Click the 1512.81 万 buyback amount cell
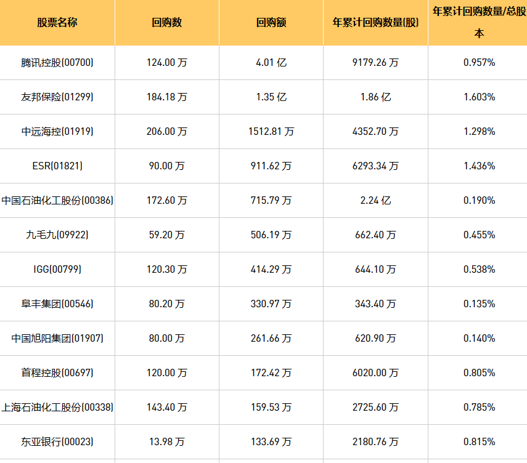This screenshot has height=463, width=527. [x=271, y=131]
